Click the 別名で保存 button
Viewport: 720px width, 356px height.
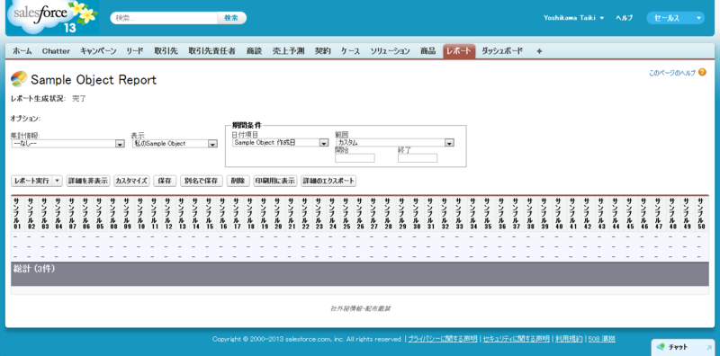coord(202,181)
